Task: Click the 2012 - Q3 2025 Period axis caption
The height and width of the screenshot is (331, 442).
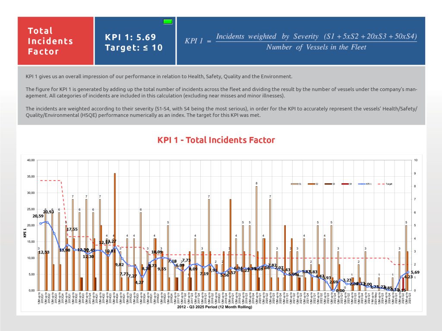Action: point(221,308)
